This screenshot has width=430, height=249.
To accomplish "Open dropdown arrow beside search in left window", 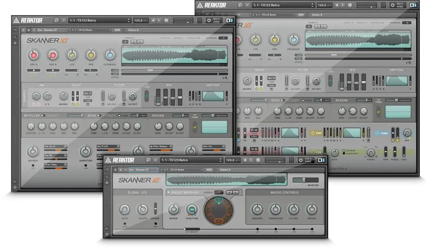I will [64, 20].
